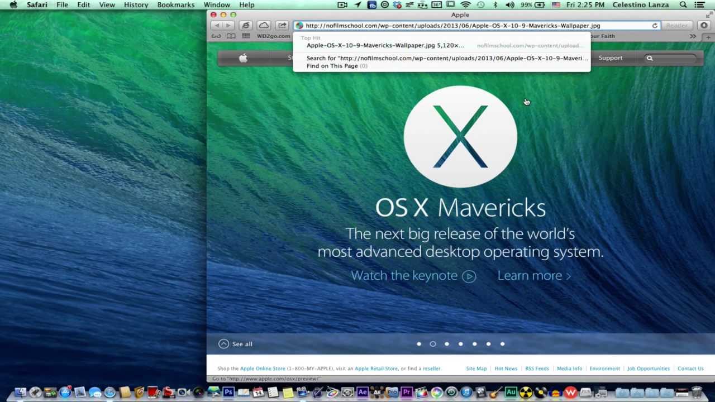Launch After Effects from the Dock
715x402 pixels.
click(362, 393)
